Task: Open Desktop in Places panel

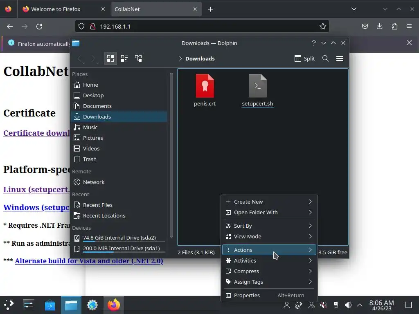Action: pos(119,95)
